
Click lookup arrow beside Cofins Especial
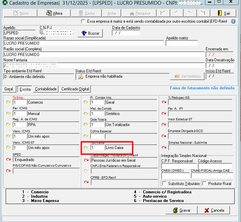pos(86,136)
